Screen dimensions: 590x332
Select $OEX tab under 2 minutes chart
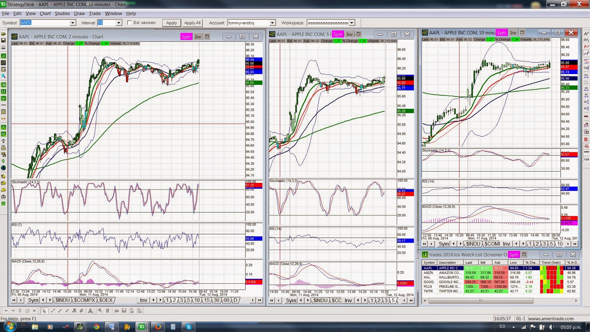pos(106,300)
